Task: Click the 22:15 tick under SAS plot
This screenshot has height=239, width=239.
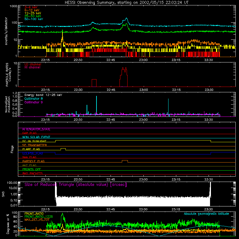Action: pos(45,209)
